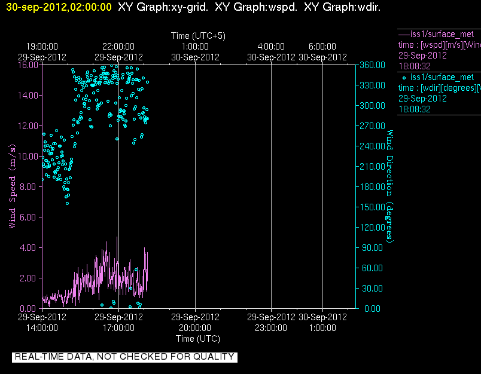
Task: Click the legend line 'time : [wdir][degrees]'
Action: click(x=439, y=88)
